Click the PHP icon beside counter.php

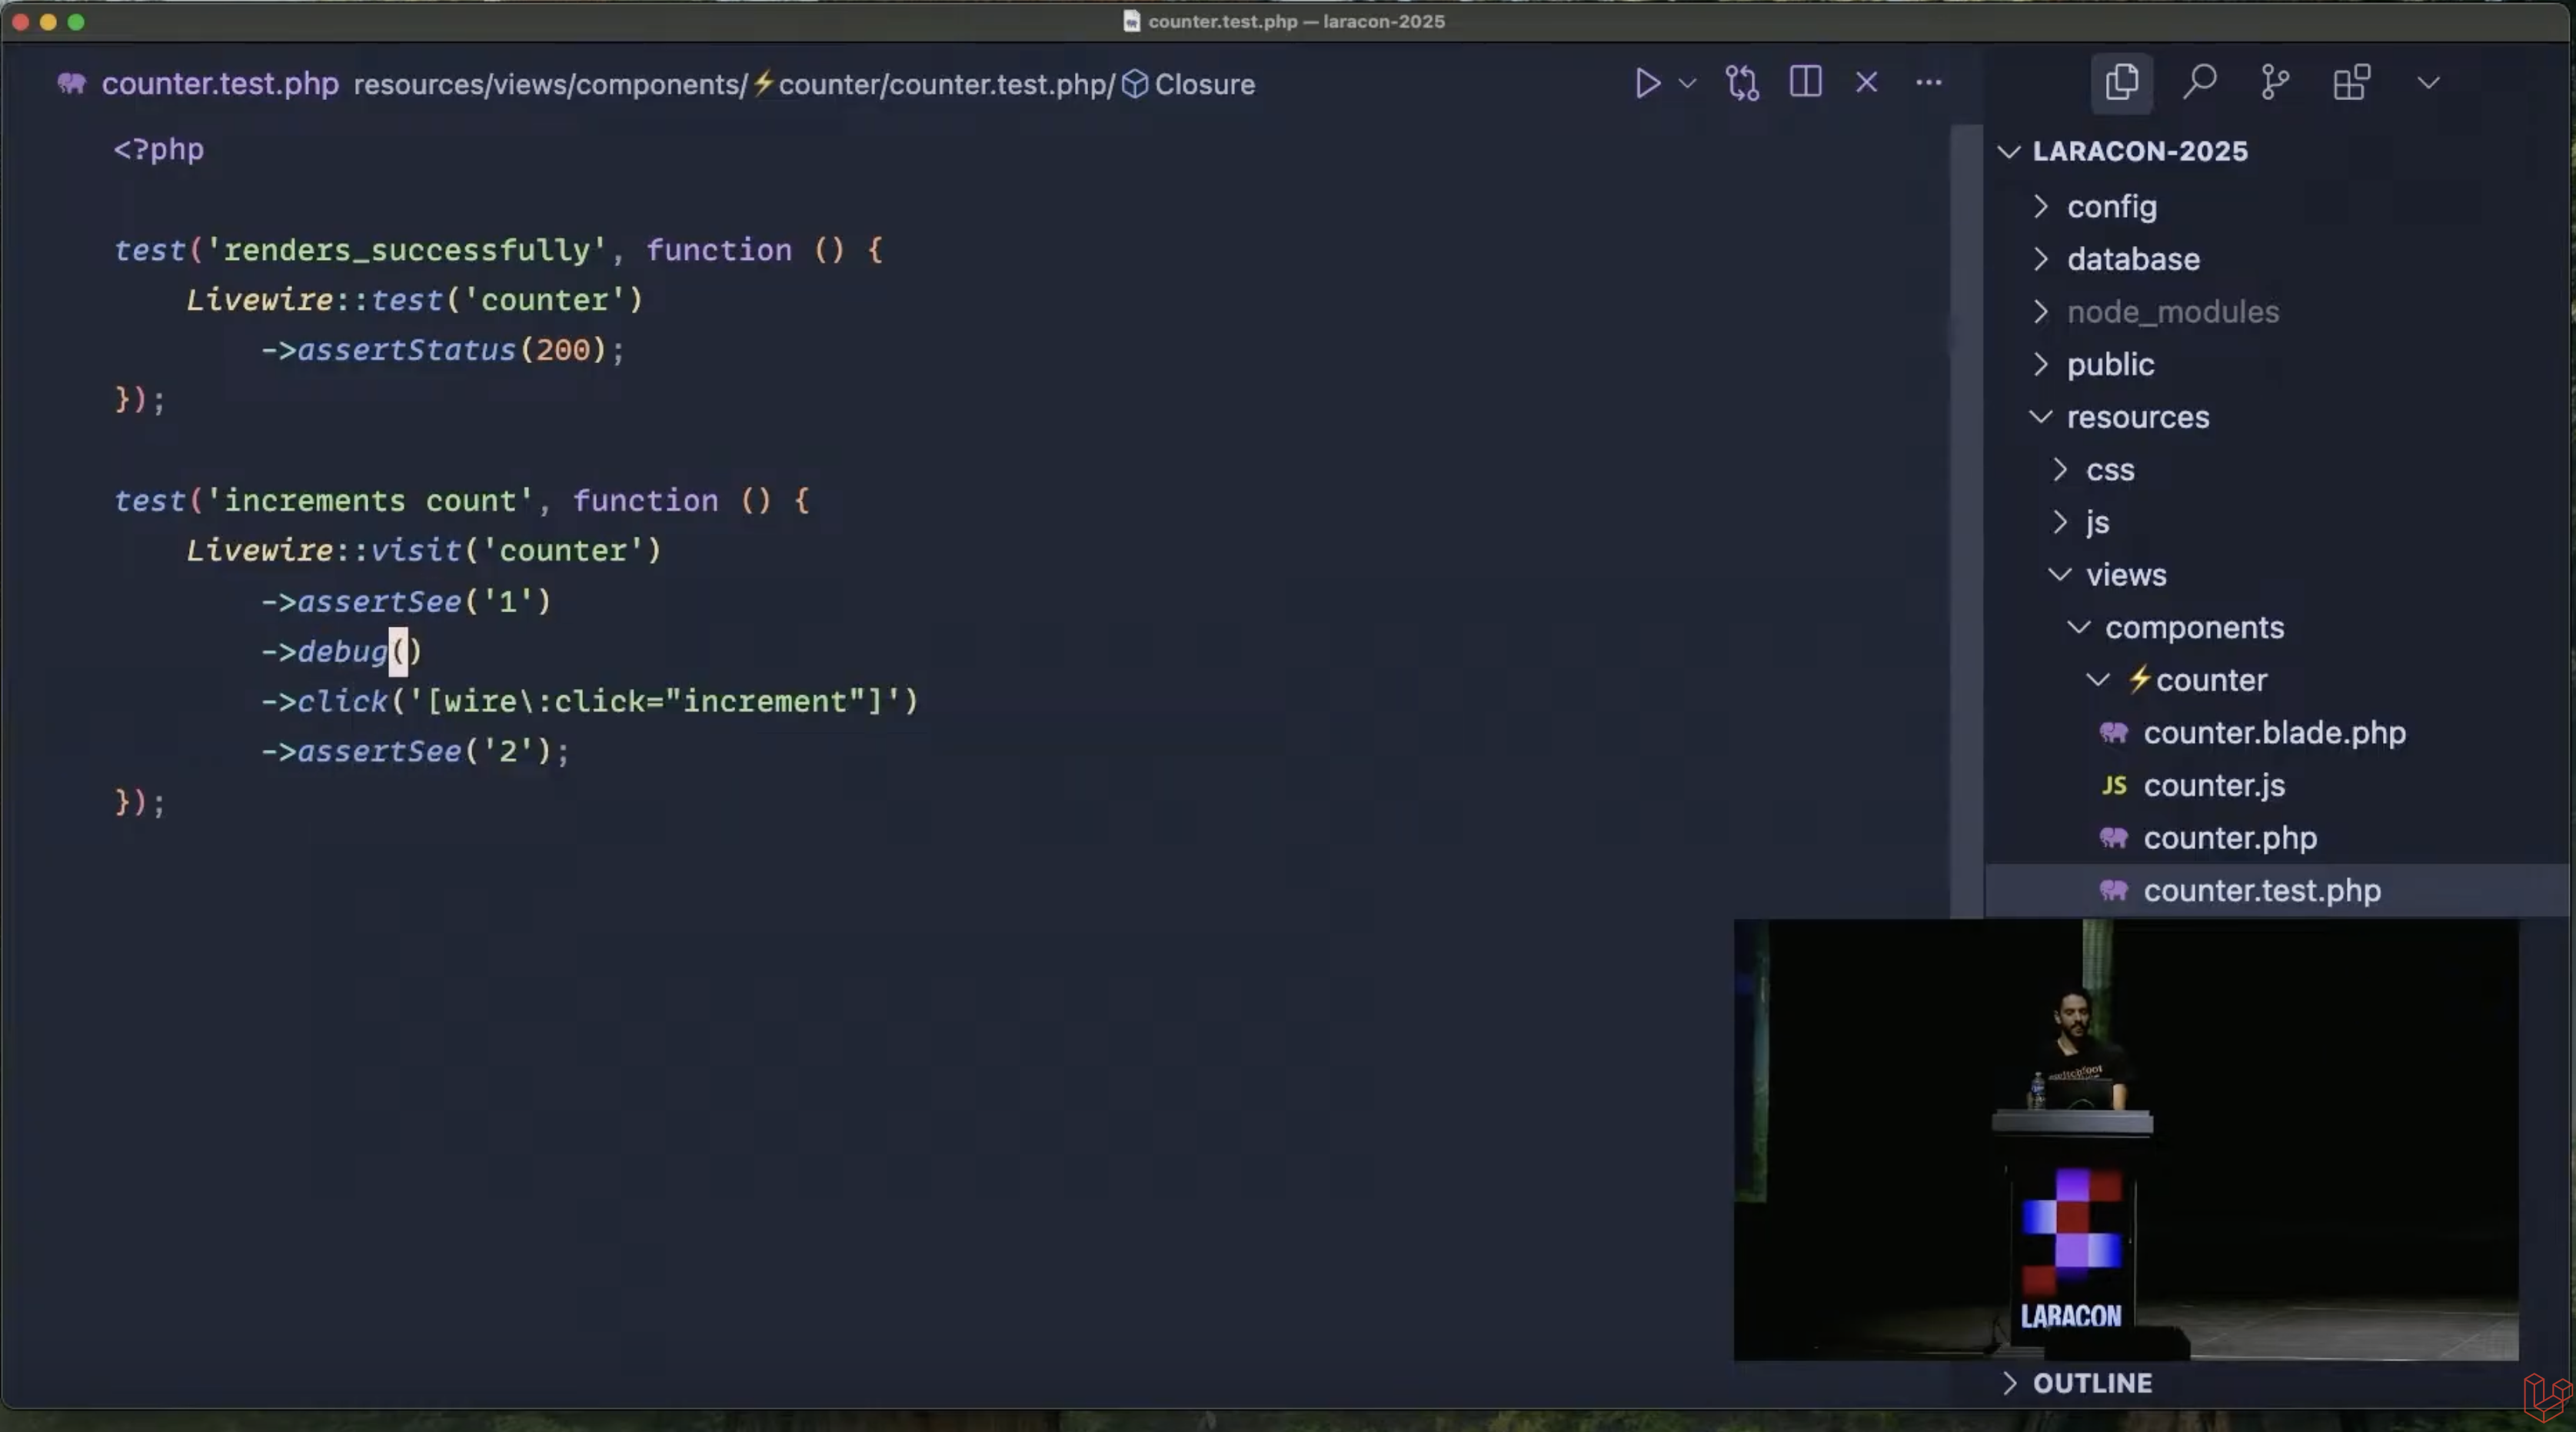pyautogui.click(x=2113, y=838)
